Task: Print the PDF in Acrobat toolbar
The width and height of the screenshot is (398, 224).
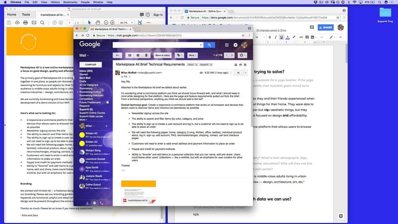Action: point(26,23)
